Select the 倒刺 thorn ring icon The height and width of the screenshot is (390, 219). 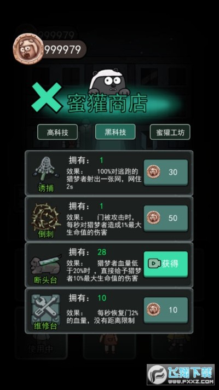click(x=46, y=217)
